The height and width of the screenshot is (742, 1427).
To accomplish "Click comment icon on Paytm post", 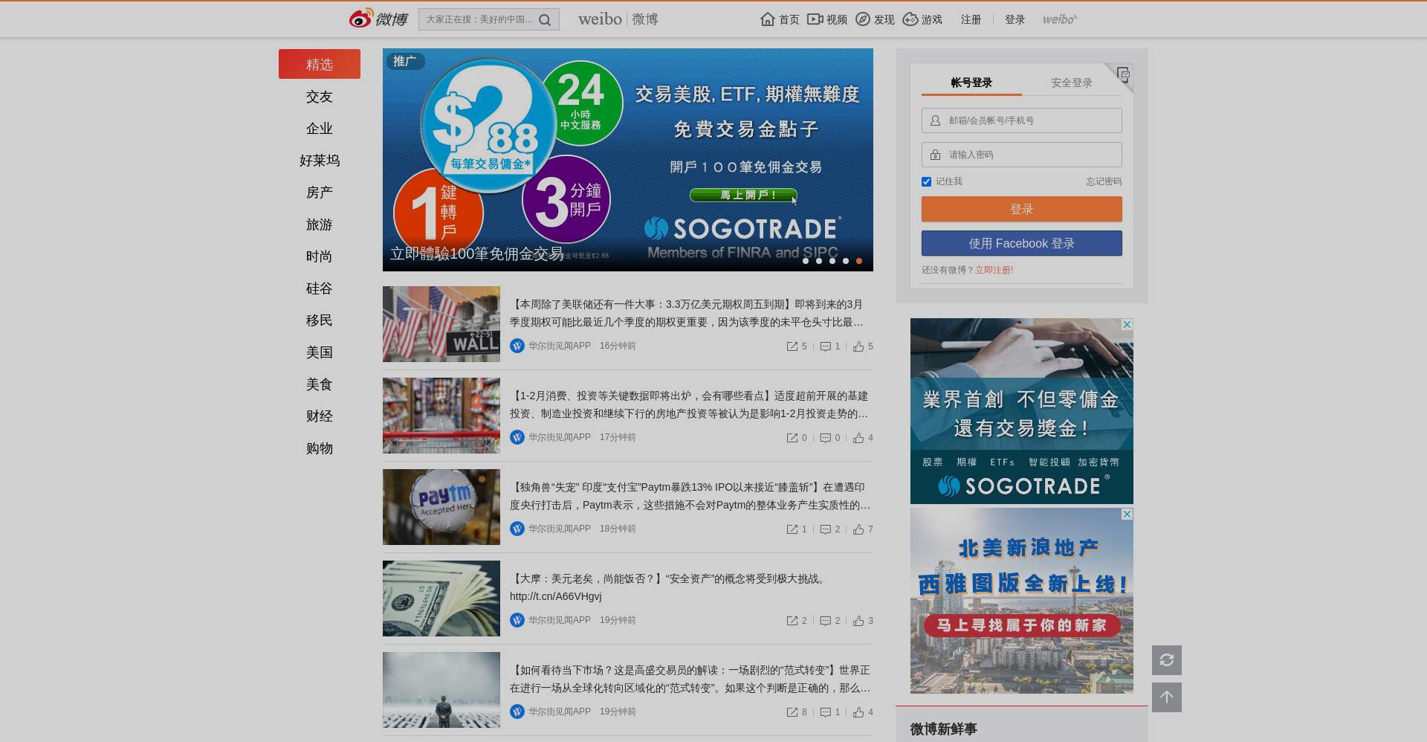I will click(825, 529).
